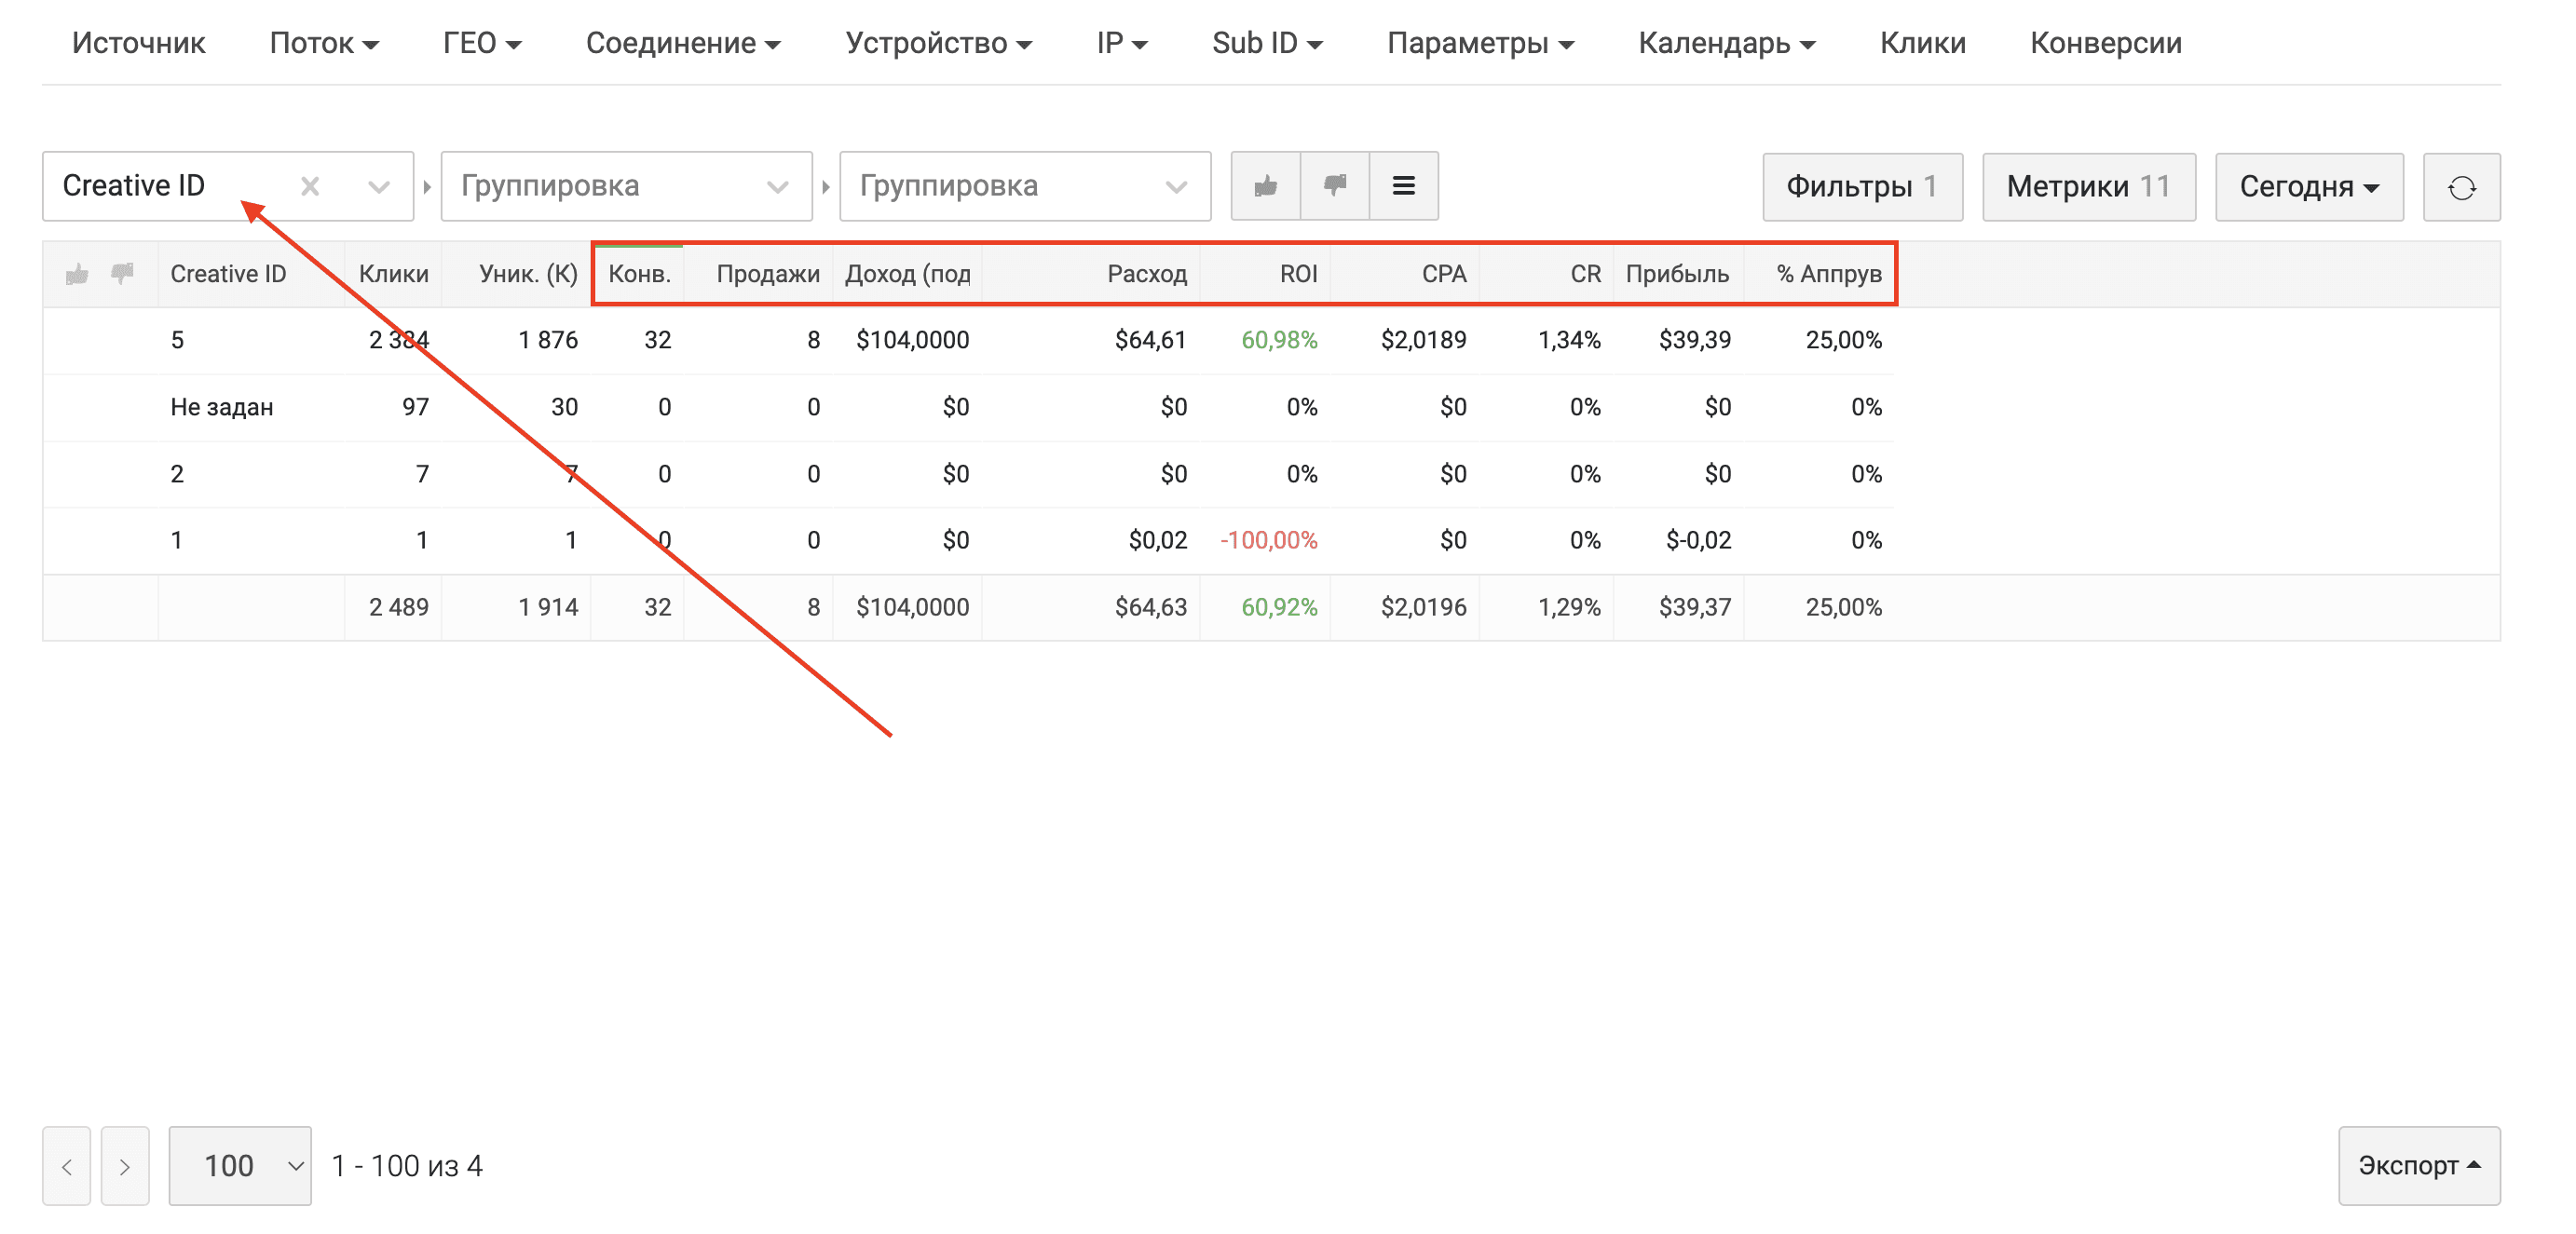The image size is (2576, 1234).
Task: Open the Сегодня date range dropdown
Action: tap(2308, 187)
